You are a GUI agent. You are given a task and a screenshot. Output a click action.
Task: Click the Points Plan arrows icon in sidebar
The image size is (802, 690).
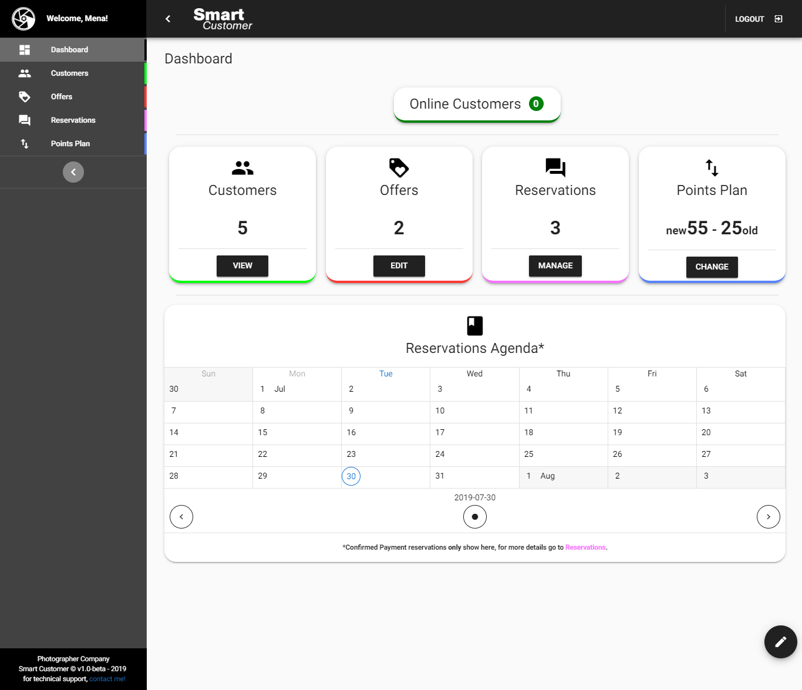coord(25,144)
